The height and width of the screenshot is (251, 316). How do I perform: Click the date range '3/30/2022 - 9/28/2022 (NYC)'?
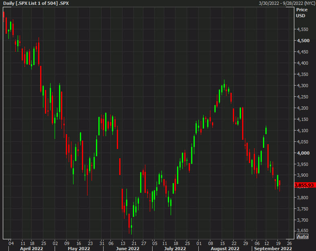pos(287,3)
